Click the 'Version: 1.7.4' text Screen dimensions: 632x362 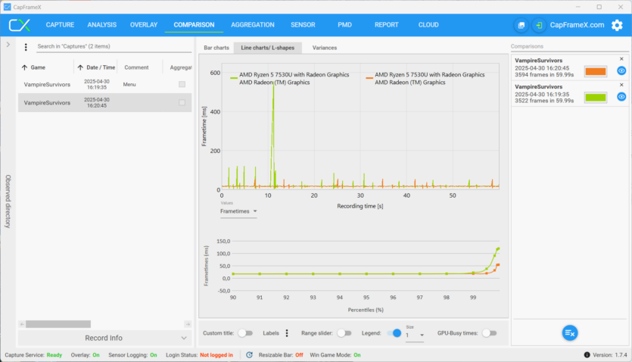tap(610, 354)
